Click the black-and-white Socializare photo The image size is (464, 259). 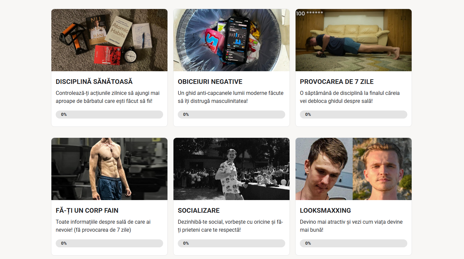[231, 169]
